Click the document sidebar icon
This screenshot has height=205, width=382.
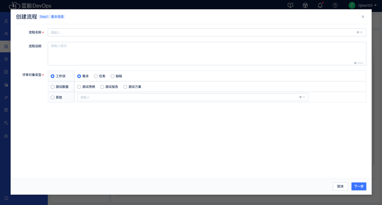(6, 46)
